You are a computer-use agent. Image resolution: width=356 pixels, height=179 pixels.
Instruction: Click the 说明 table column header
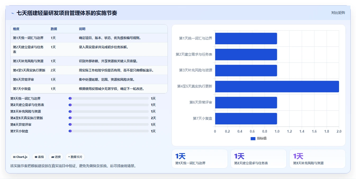[82, 29]
